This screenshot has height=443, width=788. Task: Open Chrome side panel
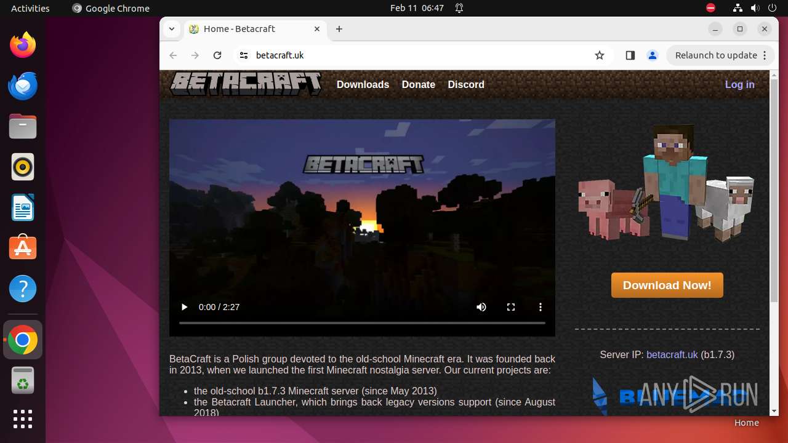(x=630, y=55)
